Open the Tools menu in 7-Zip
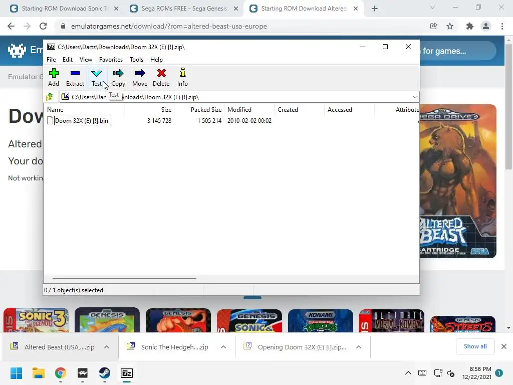 pos(136,60)
